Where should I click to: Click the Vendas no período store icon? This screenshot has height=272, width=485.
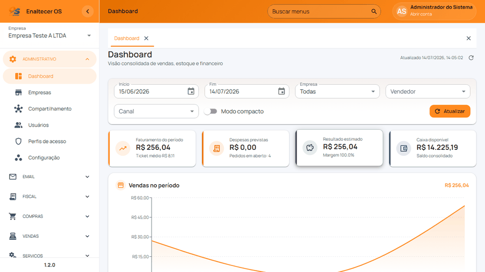tap(121, 185)
